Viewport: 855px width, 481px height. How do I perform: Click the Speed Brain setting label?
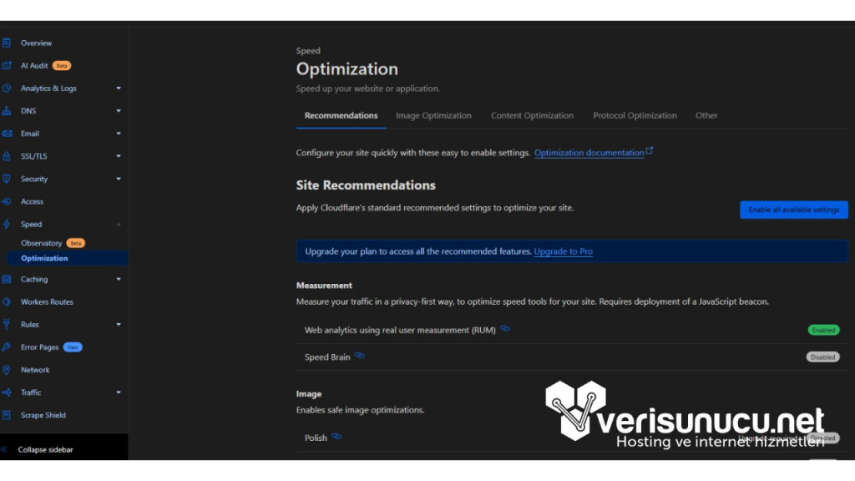(327, 357)
